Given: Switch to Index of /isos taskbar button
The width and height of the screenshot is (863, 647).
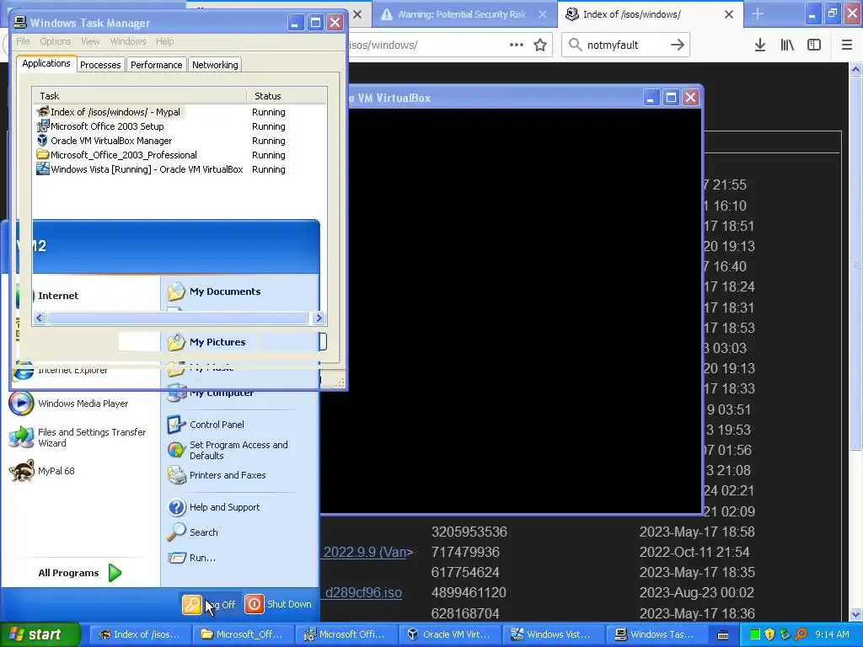Looking at the screenshot, I should point(139,634).
